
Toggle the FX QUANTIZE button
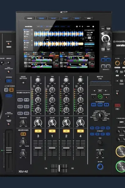[x=106, y=97]
